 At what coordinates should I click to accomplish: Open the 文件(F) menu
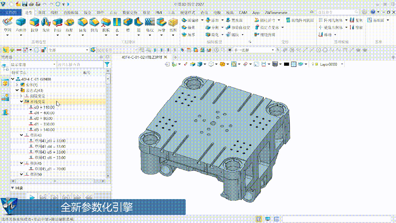11,12
